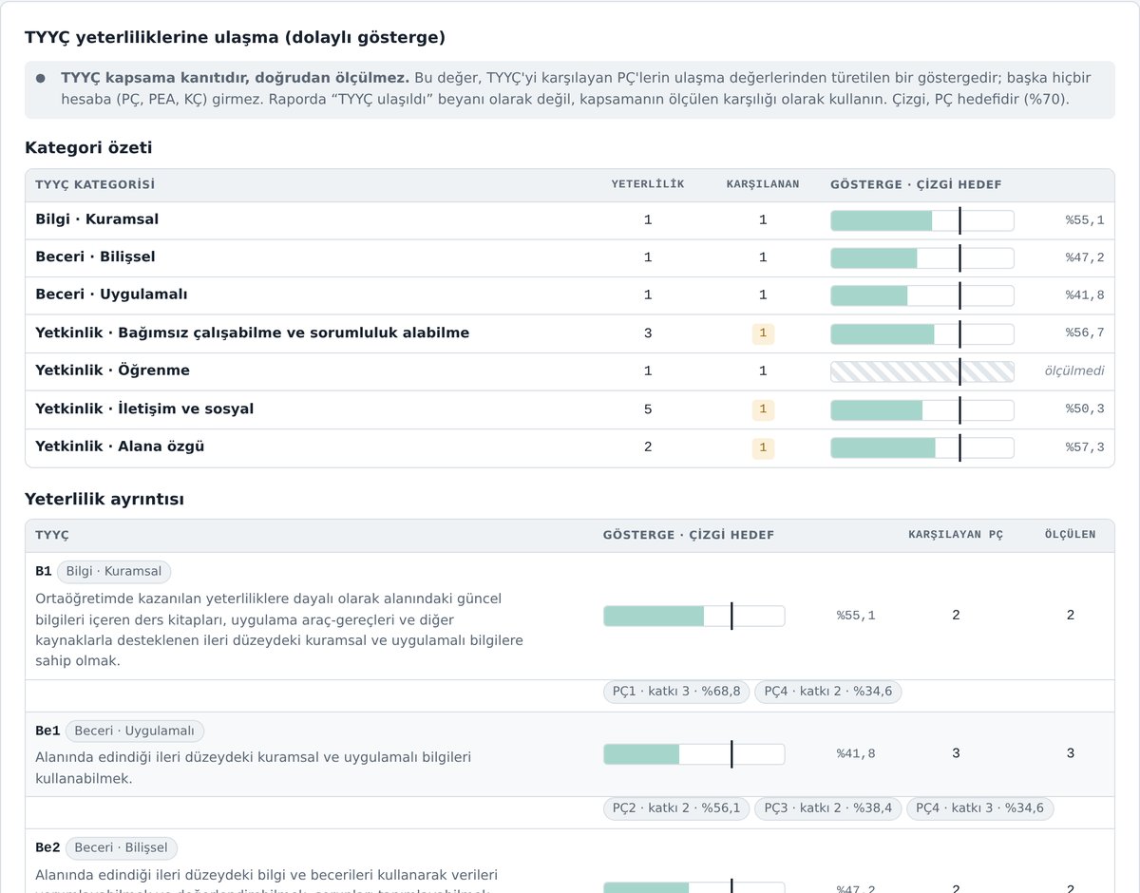1140x893 pixels.
Task: Click the KARŞILANAN column header
Action: (763, 185)
